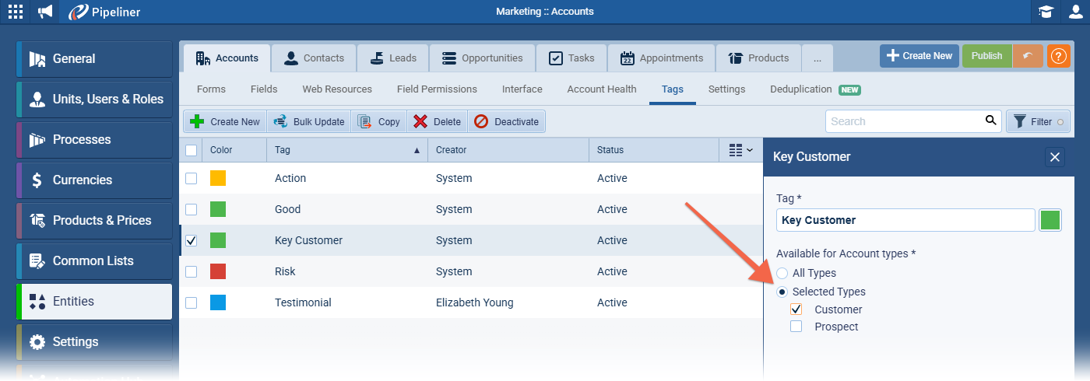This screenshot has width=1090, height=381.
Task: Tick the checkbox for the Risk tag row
Action: pyautogui.click(x=192, y=271)
